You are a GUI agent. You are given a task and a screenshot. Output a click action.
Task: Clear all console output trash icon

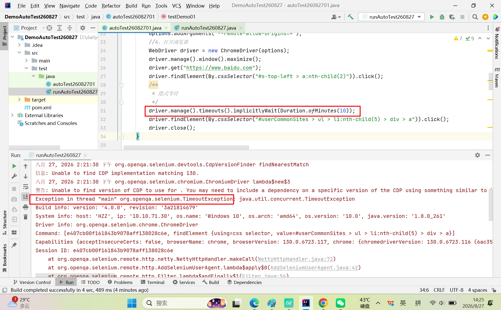pos(26,217)
